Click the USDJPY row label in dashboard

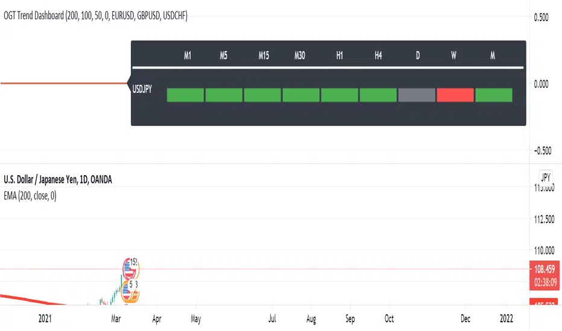click(142, 89)
